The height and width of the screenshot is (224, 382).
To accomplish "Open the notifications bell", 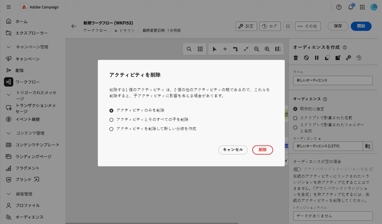I will click(x=350, y=7).
